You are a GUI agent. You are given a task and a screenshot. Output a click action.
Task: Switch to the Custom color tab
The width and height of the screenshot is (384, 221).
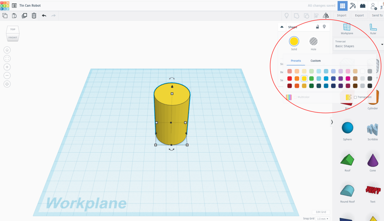click(315, 61)
